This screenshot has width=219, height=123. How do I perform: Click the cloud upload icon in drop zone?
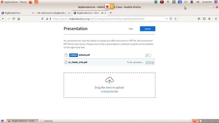[x=109, y=80]
